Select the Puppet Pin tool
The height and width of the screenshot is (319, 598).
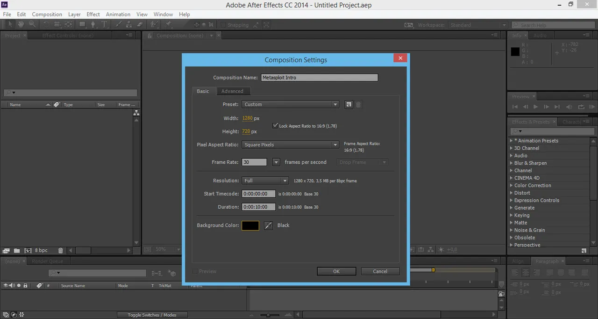click(x=168, y=24)
